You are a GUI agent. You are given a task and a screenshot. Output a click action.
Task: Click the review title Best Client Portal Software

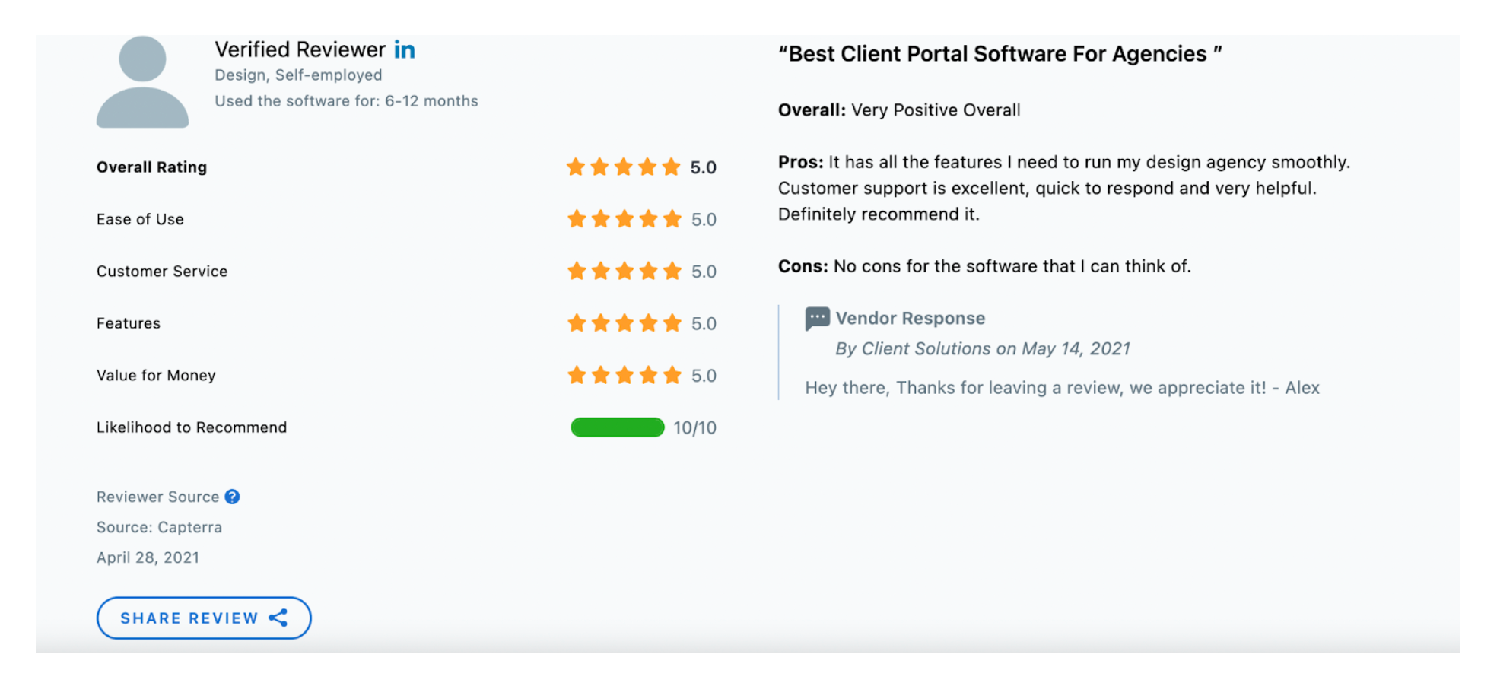1000,54
